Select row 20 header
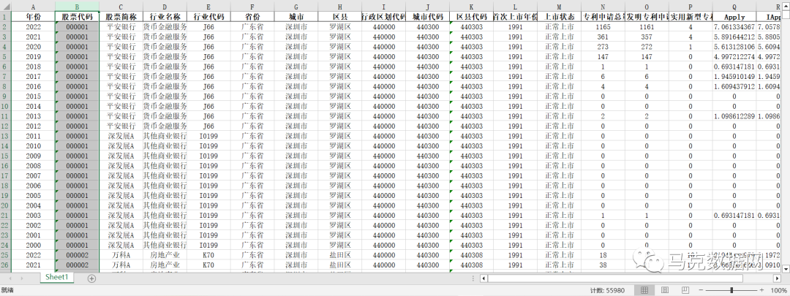Image resolution: width=790 pixels, height=296 pixels. click(6, 205)
